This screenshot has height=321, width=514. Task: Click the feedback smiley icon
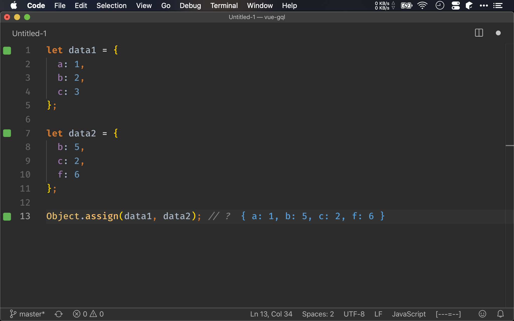482,314
